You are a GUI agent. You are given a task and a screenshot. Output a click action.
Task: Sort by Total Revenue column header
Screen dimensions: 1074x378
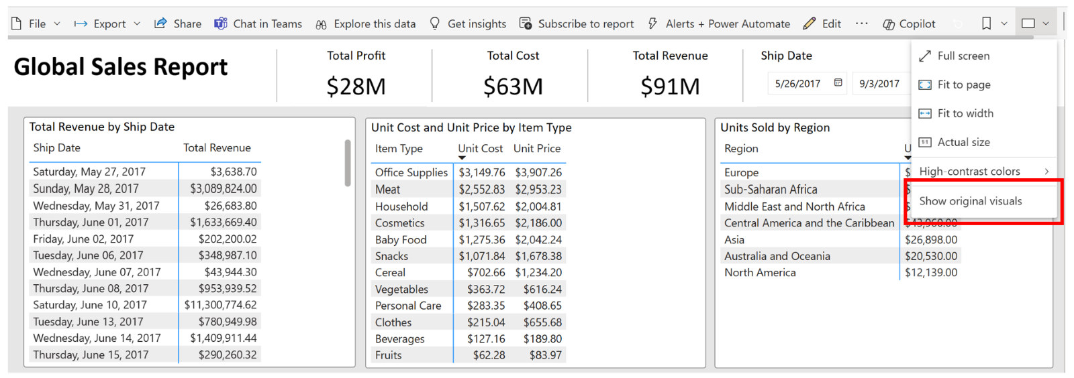[217, 147]
